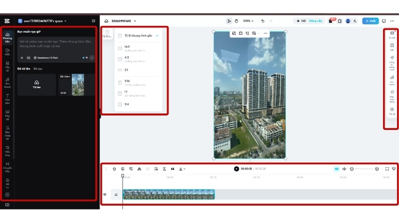399x224 pixels.
Task: Zoom out the timeline with minus
Action: tap(352, 169)
